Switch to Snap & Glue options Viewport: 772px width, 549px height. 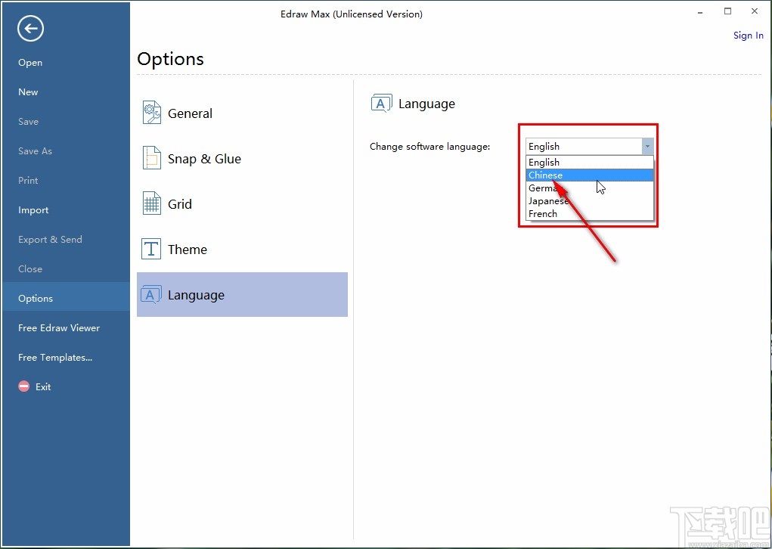pyautogui.click(x=242, y=158)
